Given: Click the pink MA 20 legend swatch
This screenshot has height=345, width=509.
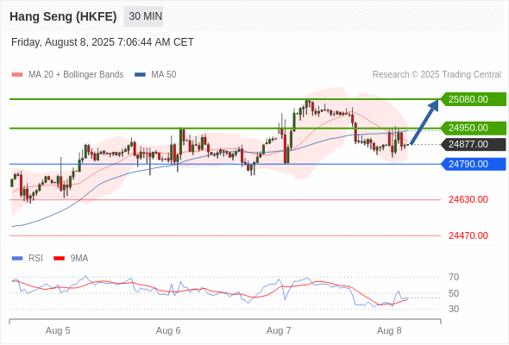Looking at the screenshot, I should pyautogui.click(x=17, y=75).
